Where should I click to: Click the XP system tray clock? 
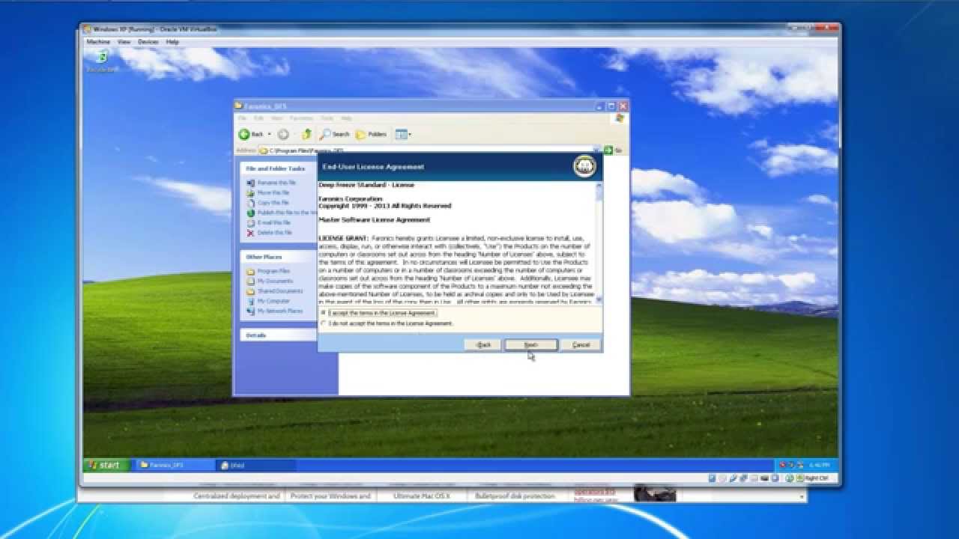[x=819, y=465]
